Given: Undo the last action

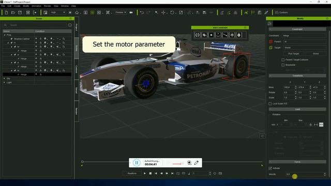Looking at the screenshot, I should click(x=142, y=12).
